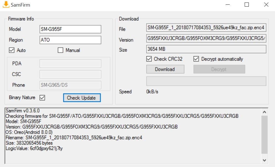Click the CSC input field
The width and height of the screenshot is (275, 167).
[70, 74]
